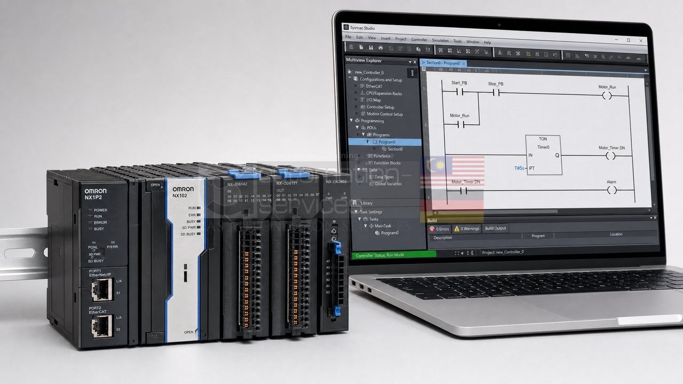Close the Section0 - Program0 tab
Image resolution: width=683 pixels, height=384 pixels.
[464, 63]
